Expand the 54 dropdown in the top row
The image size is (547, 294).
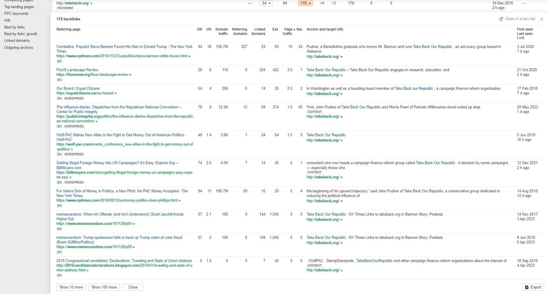(x=266, y=3)
